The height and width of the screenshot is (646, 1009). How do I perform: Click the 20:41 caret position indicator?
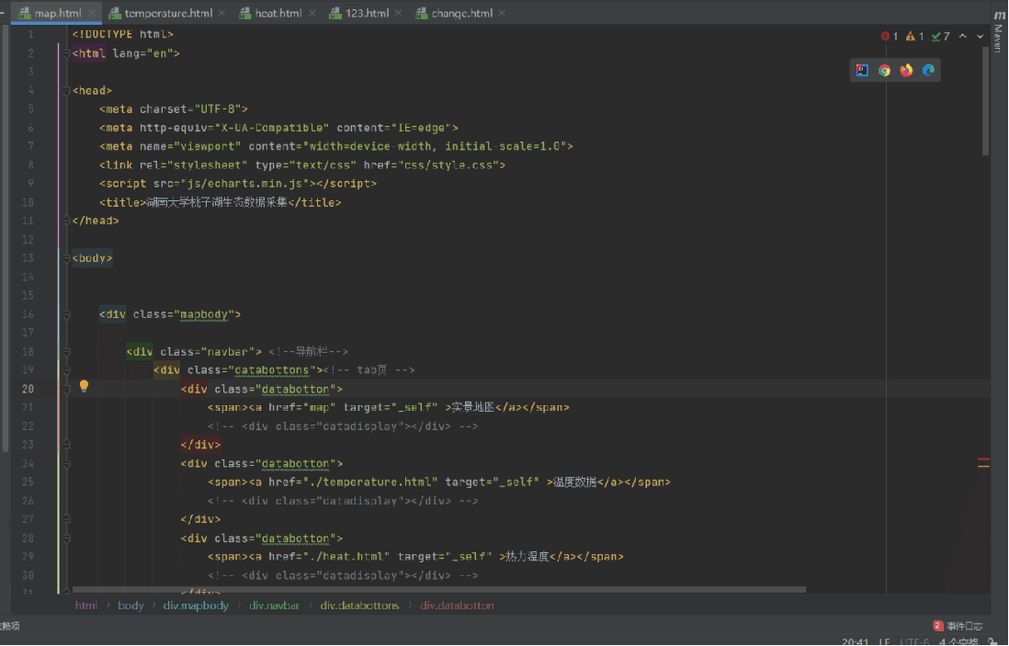[856, 642]
